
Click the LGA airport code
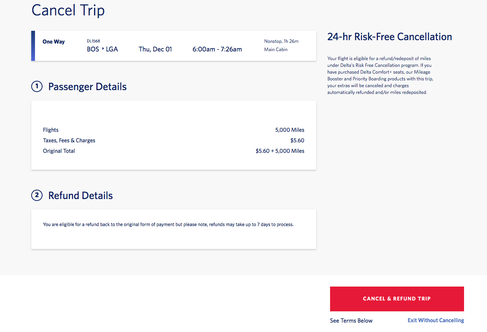coord(112,49)
